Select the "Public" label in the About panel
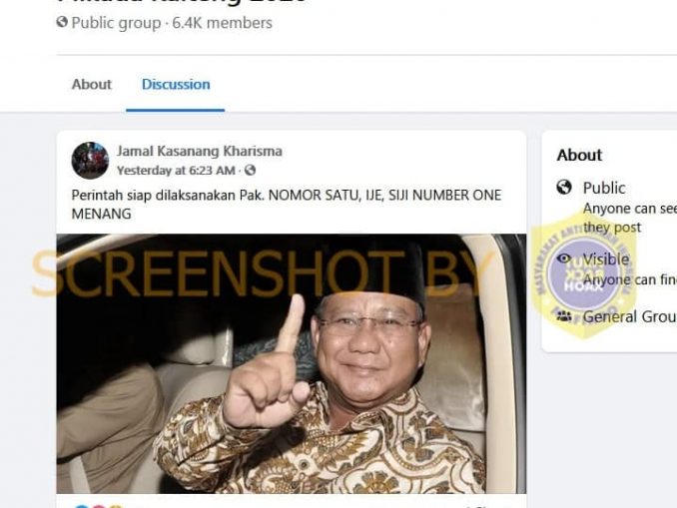This screenshot has width=677, height=508. [x=604, y=188]
